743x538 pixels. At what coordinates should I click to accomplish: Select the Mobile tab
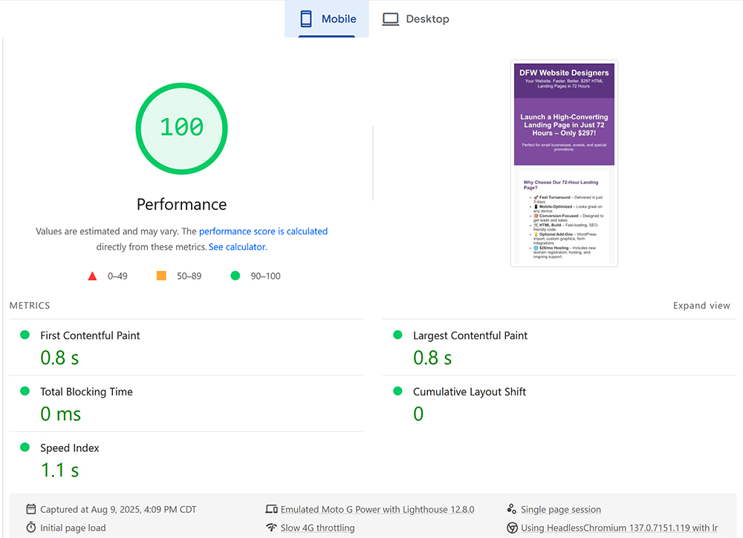(x=327, y=18)
